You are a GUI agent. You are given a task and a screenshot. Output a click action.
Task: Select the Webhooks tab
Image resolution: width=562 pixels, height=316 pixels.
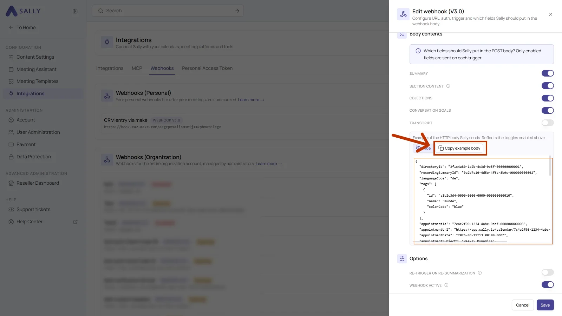point(162,68)
